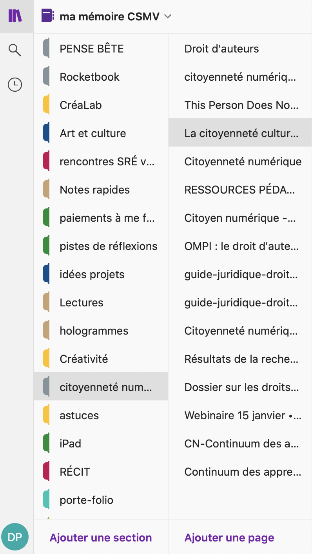Click red section tab beside RÉCIT
The height and width of the screenshot is (554, 312).
point(46,472)
